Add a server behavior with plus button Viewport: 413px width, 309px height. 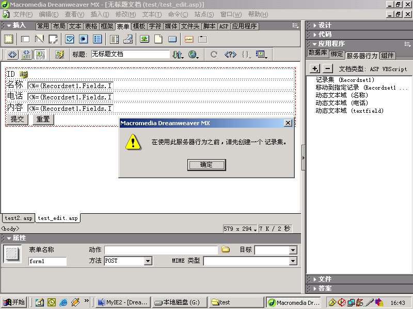point(315,68)
